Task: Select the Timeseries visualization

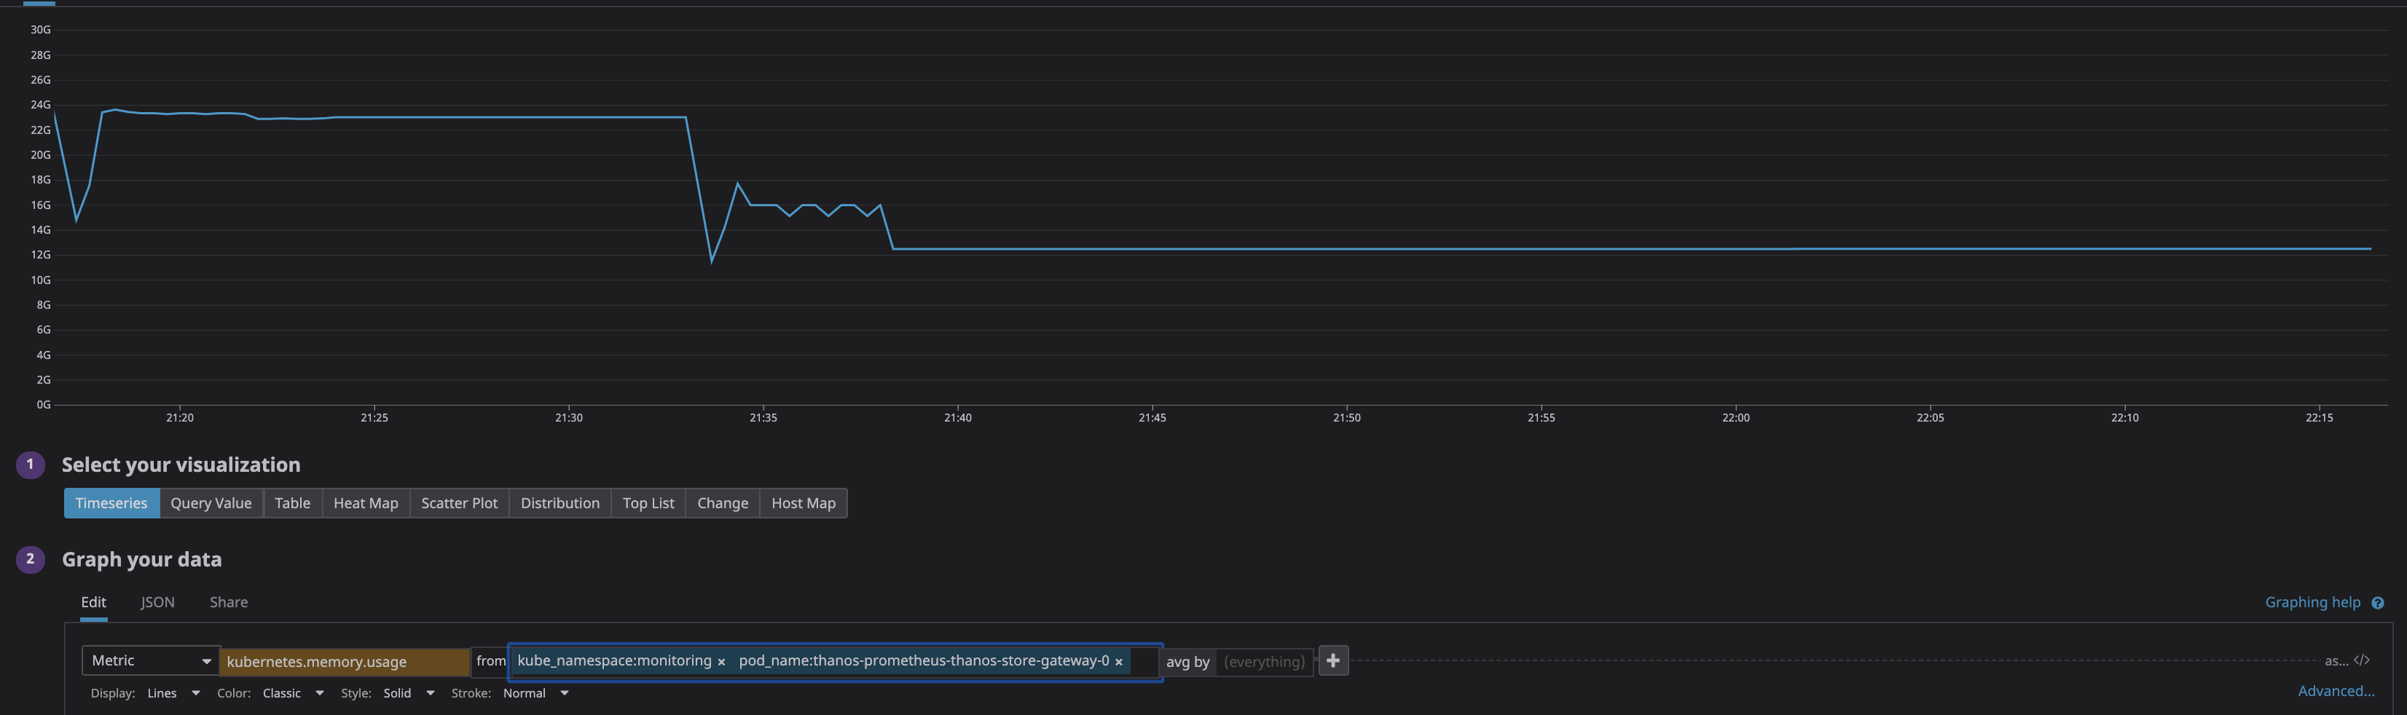Action: point(111,503)
